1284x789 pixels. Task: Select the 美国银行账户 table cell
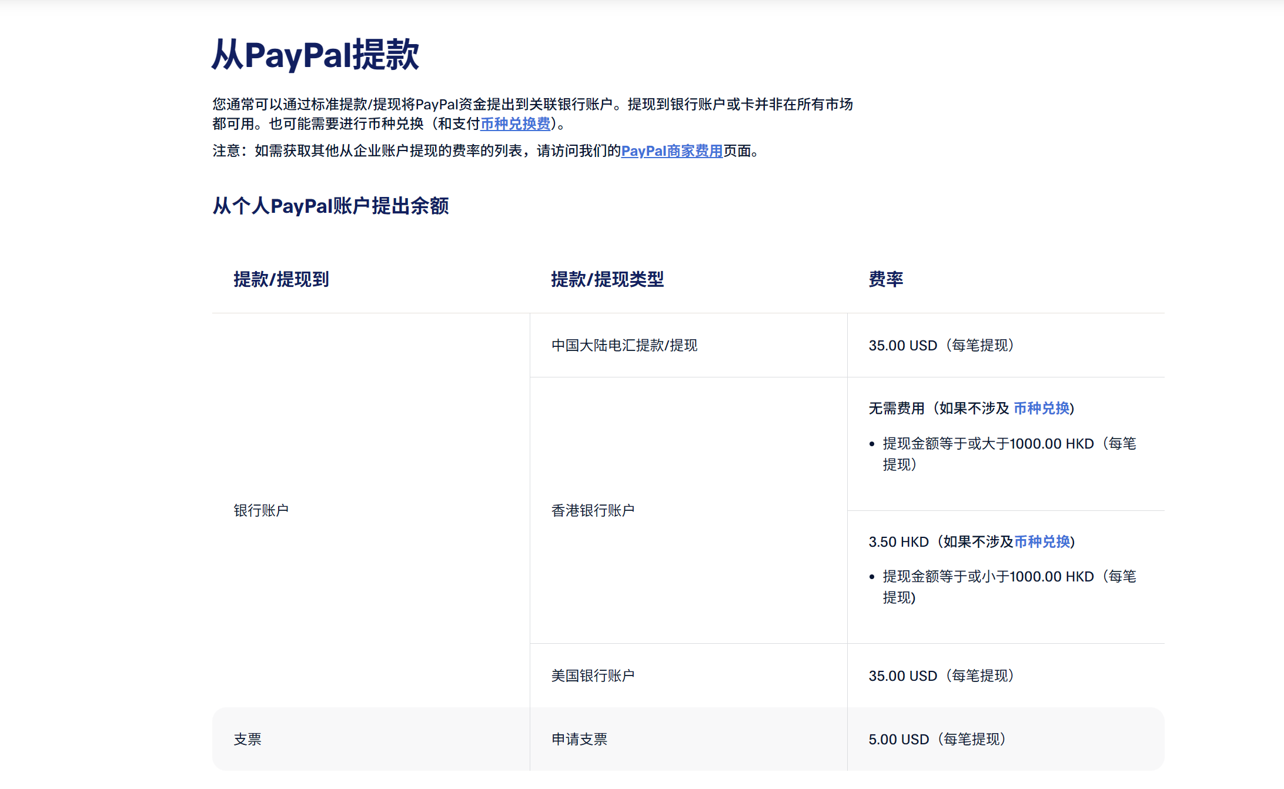tap(593, 676)
